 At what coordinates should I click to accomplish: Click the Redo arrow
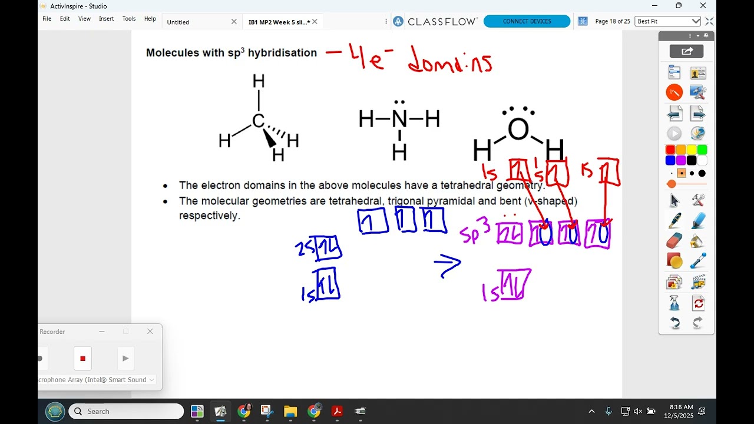coord(698,323)
